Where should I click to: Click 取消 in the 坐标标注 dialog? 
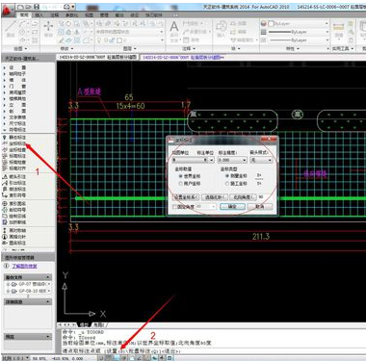pyautogui.click(x=260, y=207)
